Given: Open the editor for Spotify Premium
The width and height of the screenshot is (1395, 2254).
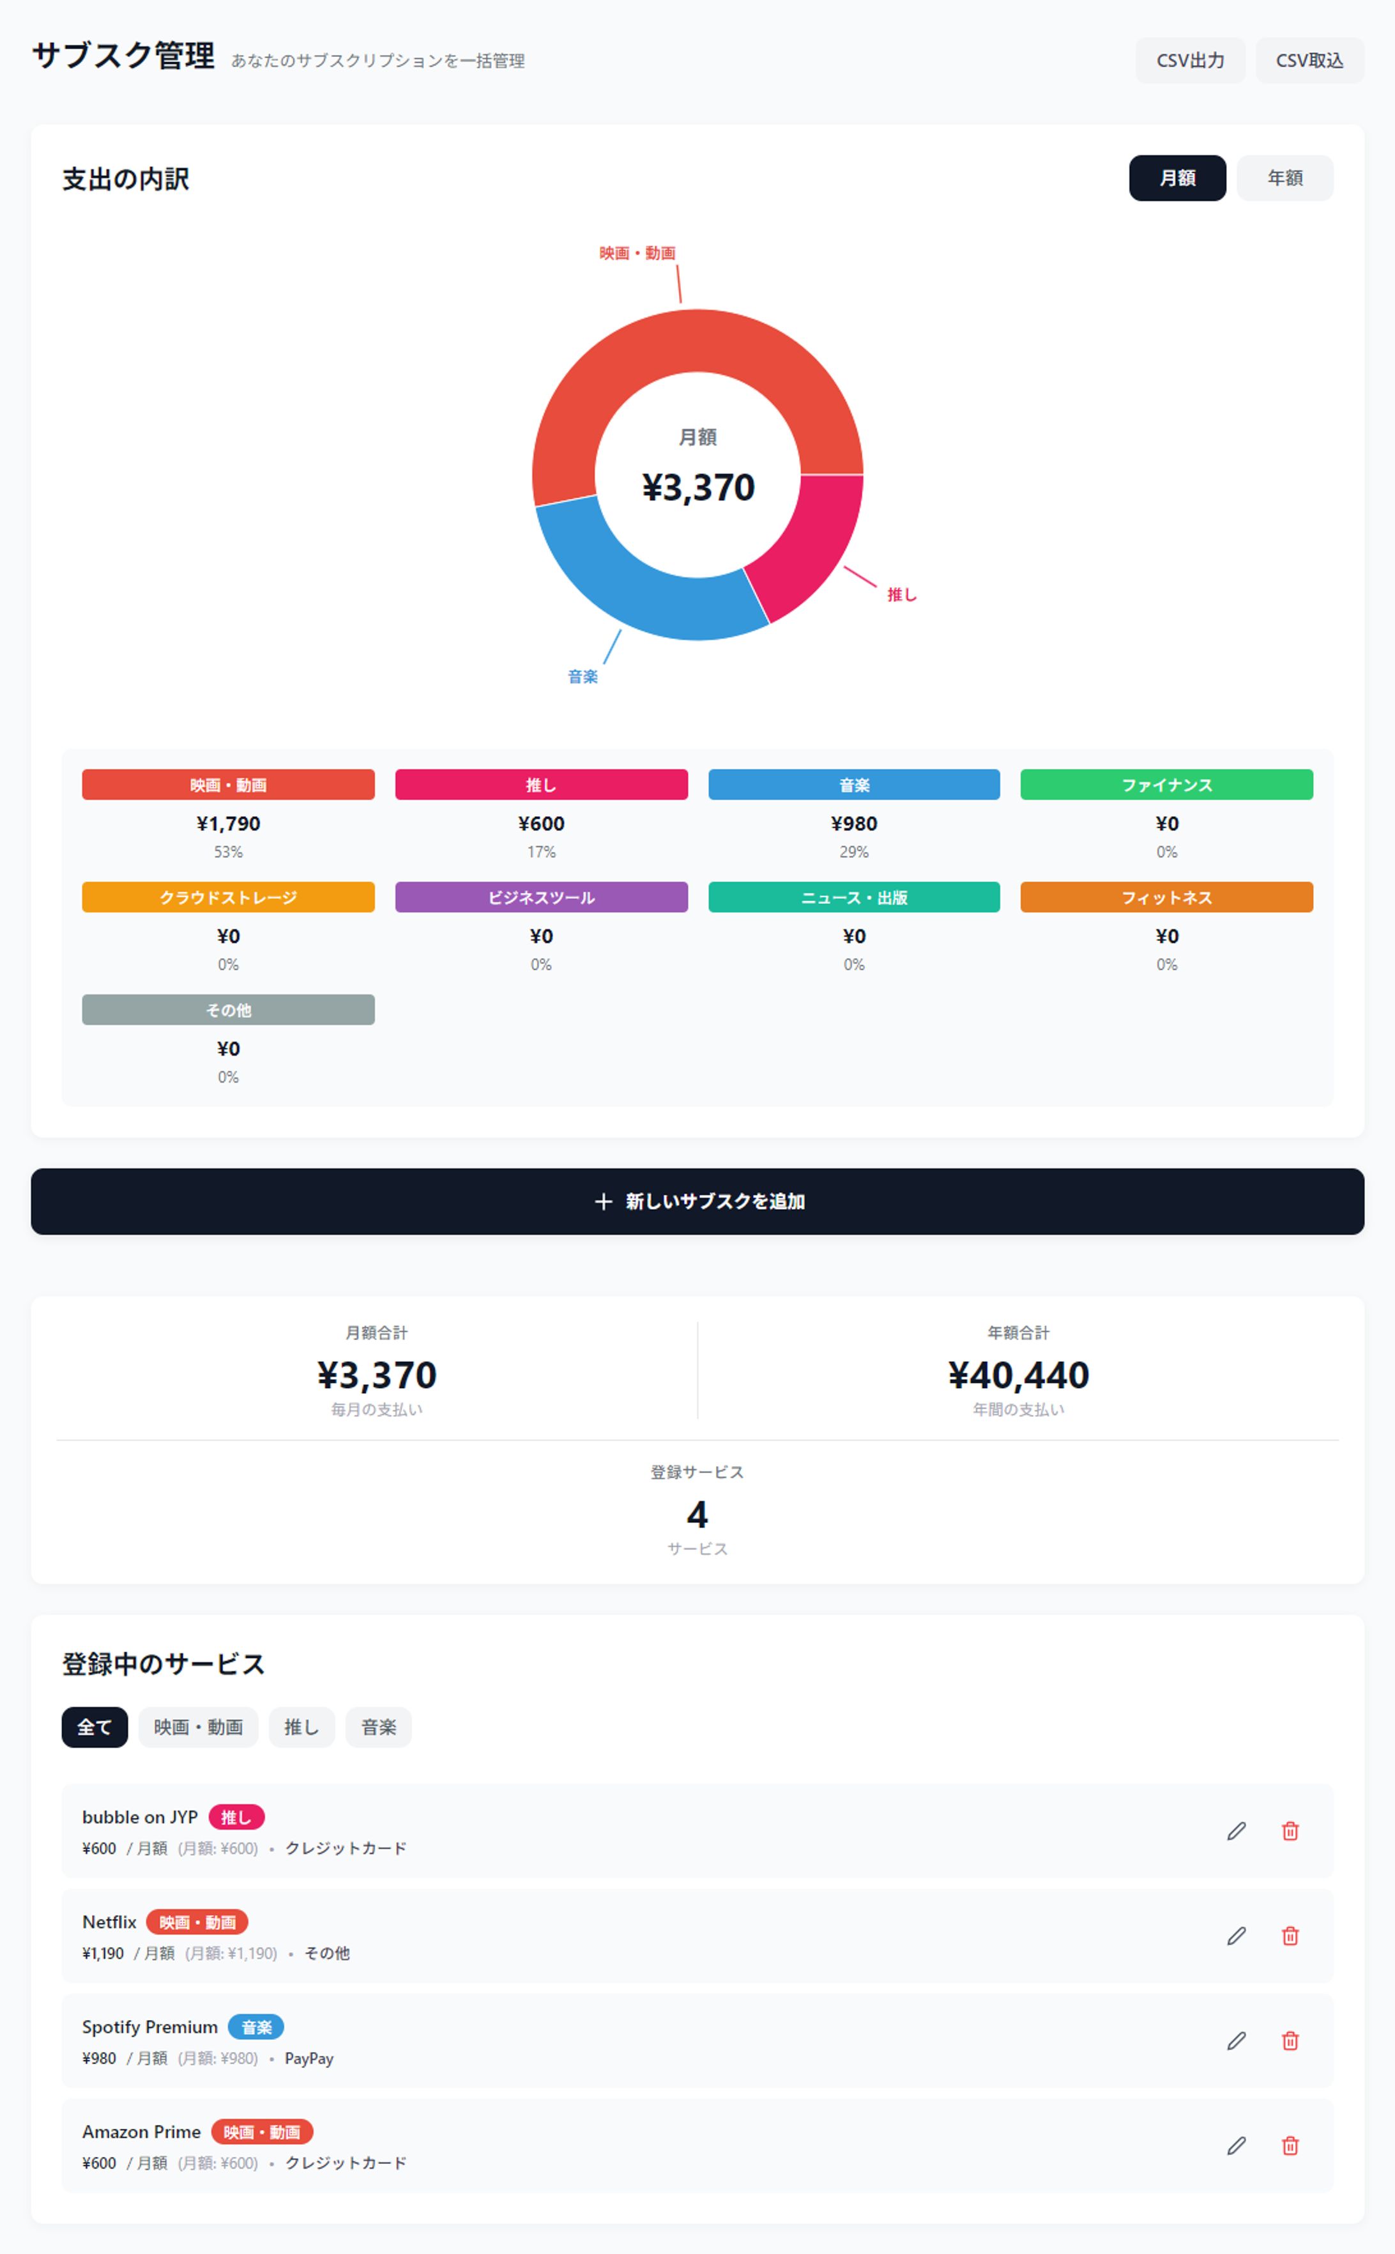Looking at the screenshot, I should pos(1237,2041).
